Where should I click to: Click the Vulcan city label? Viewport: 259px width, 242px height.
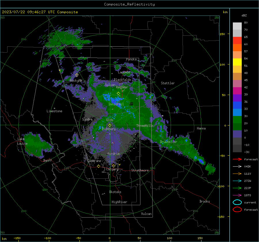tap(146, 214)
